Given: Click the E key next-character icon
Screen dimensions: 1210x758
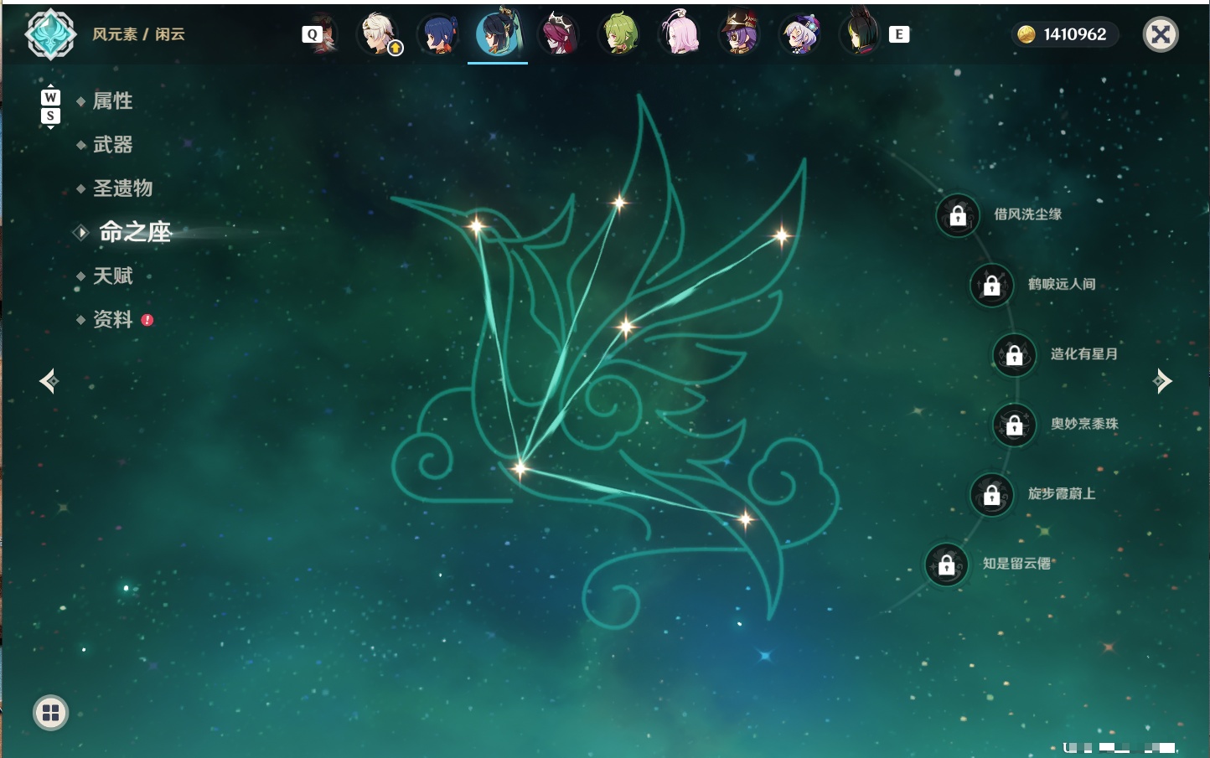Looking at the screenshot, I should point(899,34).
